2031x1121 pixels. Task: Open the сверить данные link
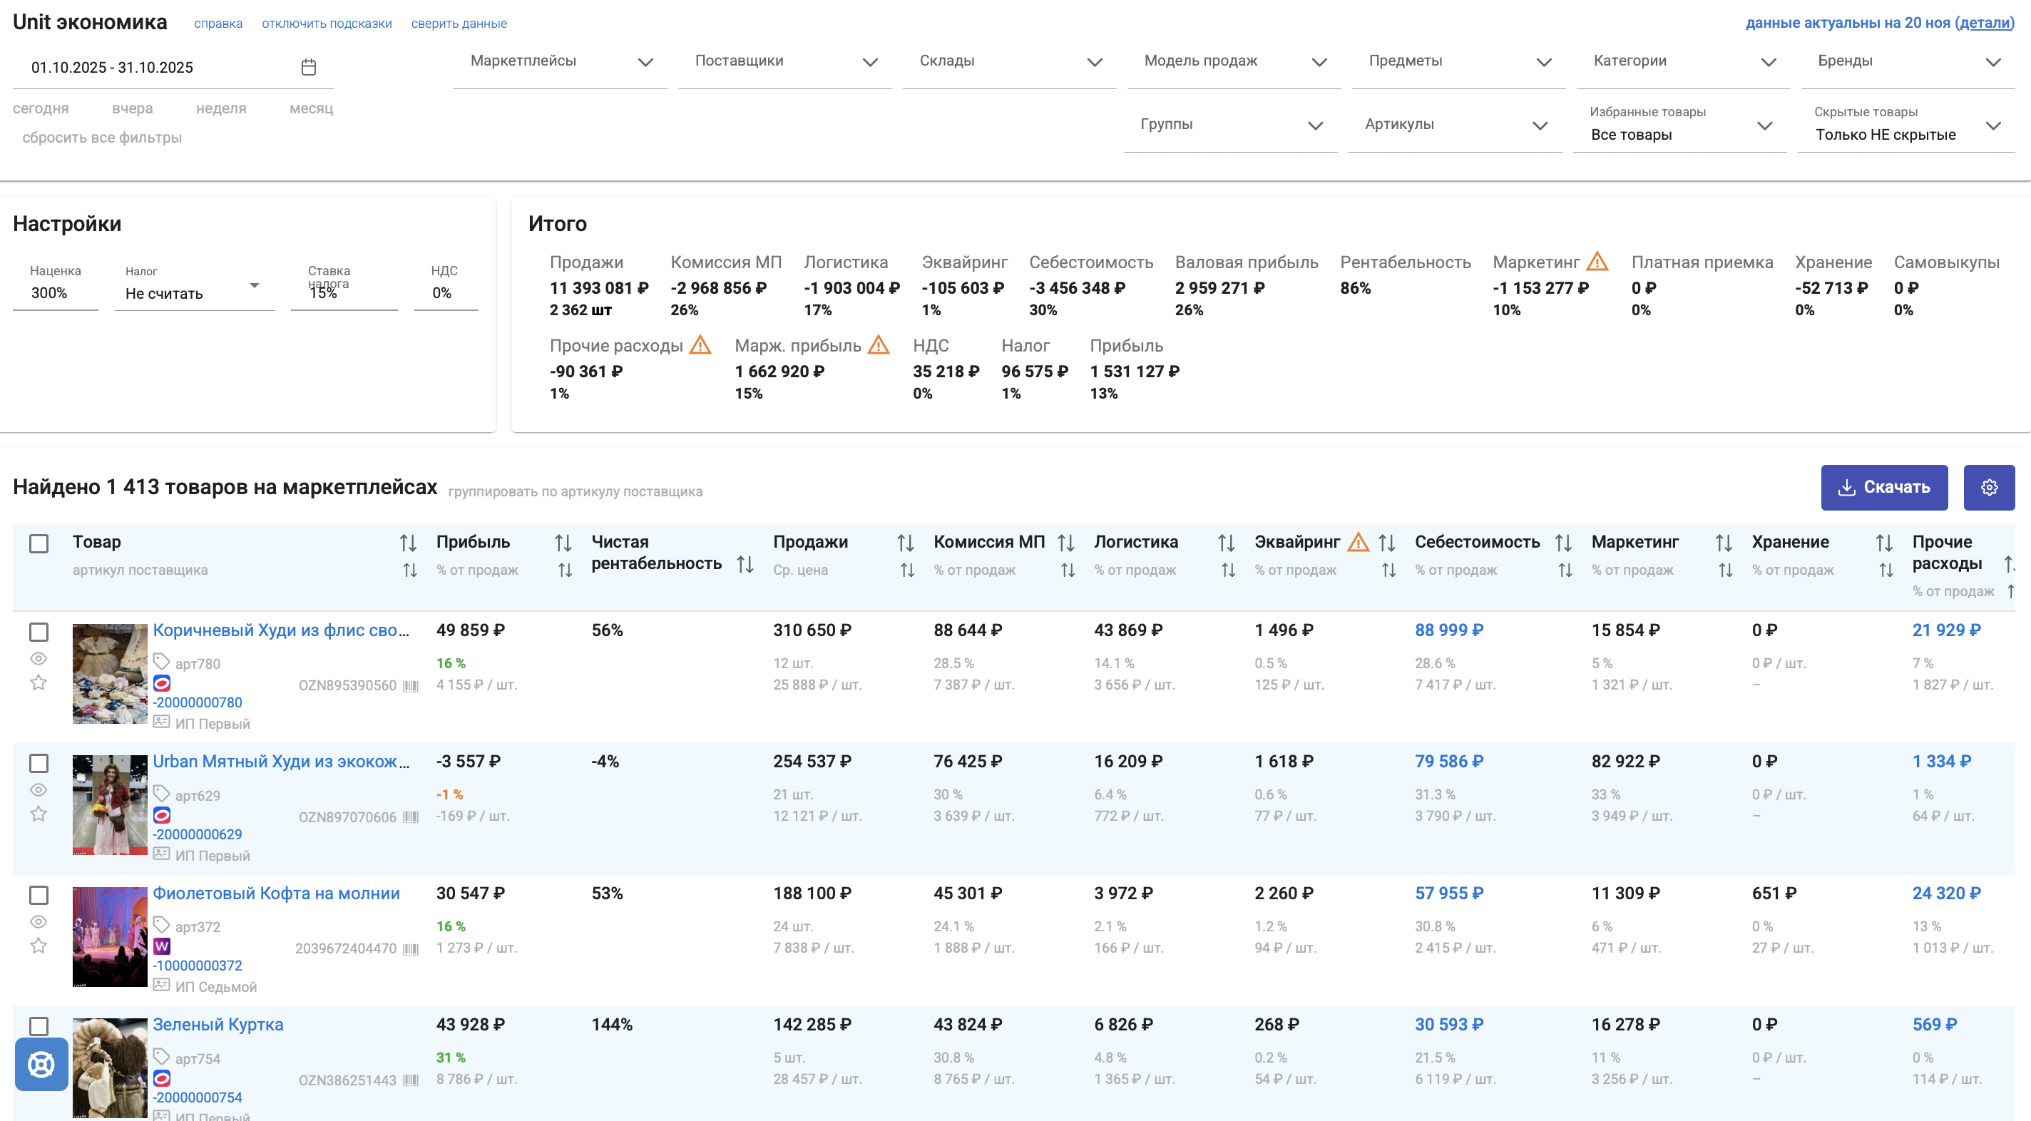point(459,24)
